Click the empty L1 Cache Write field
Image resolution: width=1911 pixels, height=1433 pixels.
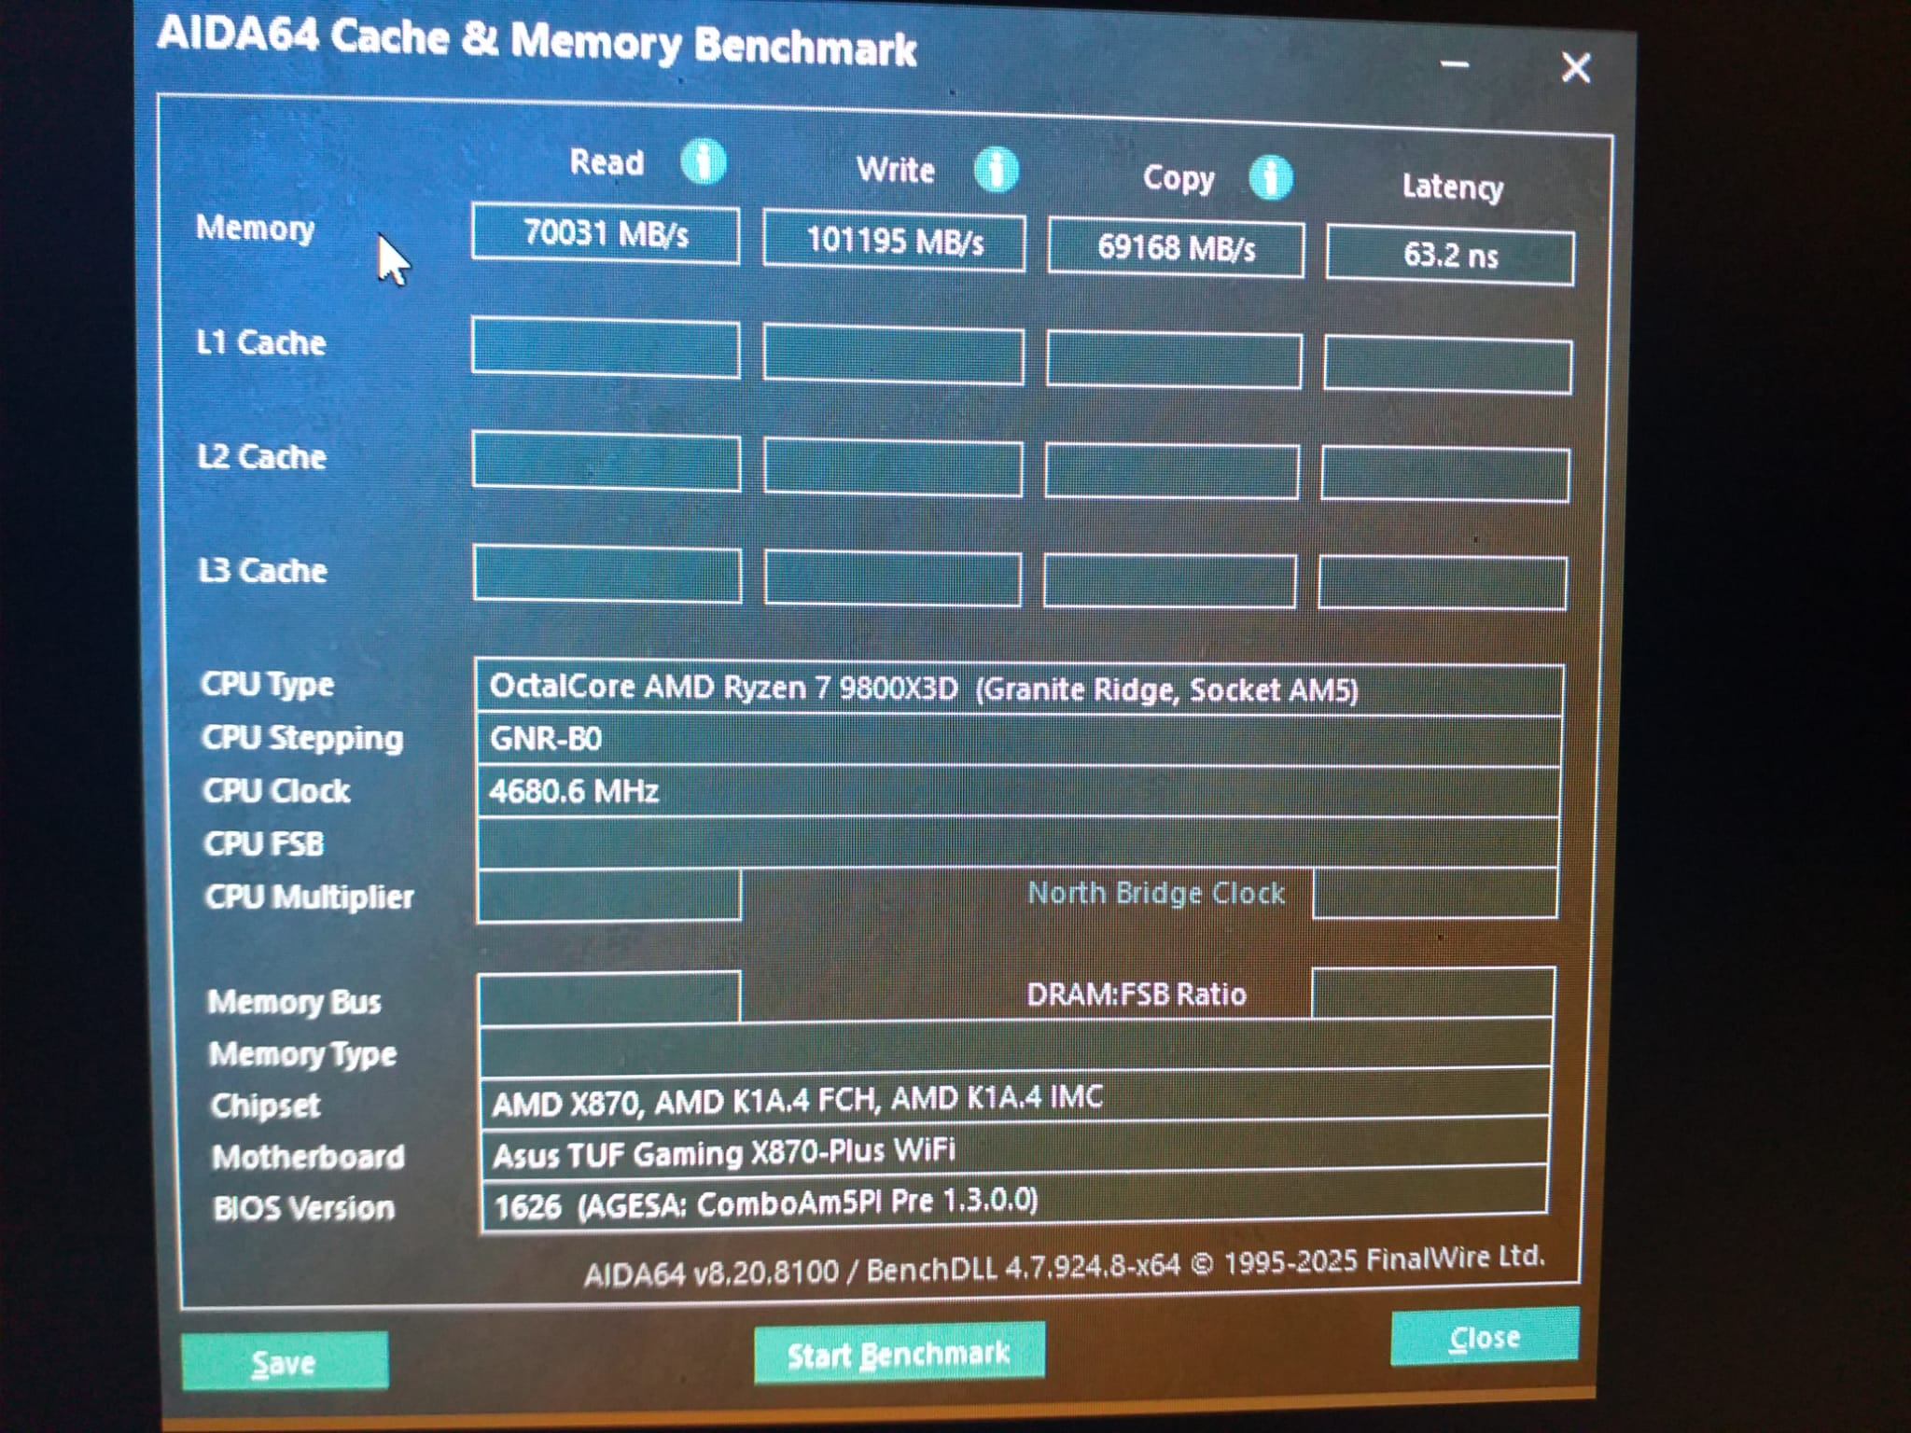click(x=893, y=355)
